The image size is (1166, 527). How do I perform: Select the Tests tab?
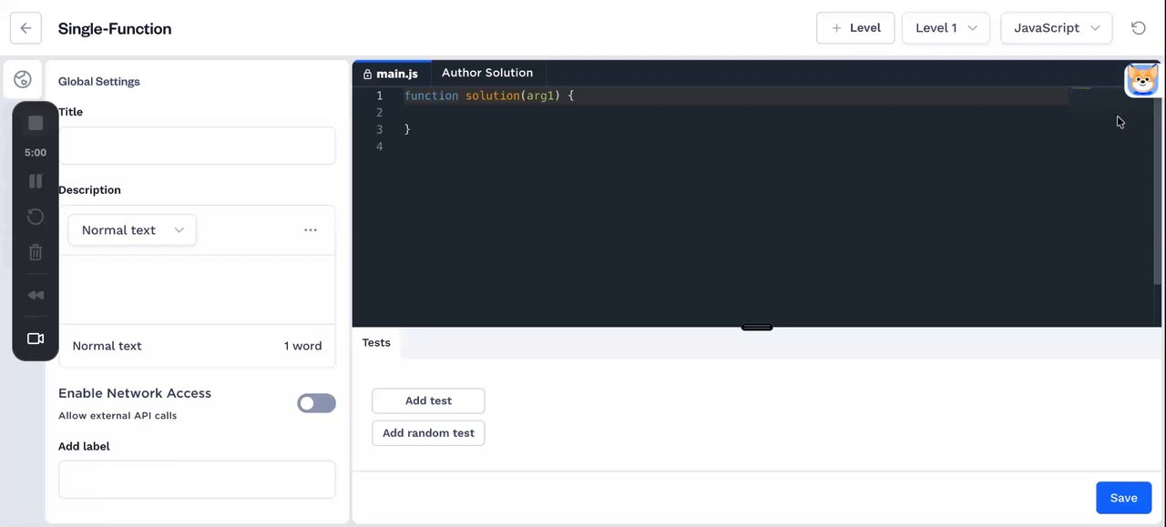376,343
